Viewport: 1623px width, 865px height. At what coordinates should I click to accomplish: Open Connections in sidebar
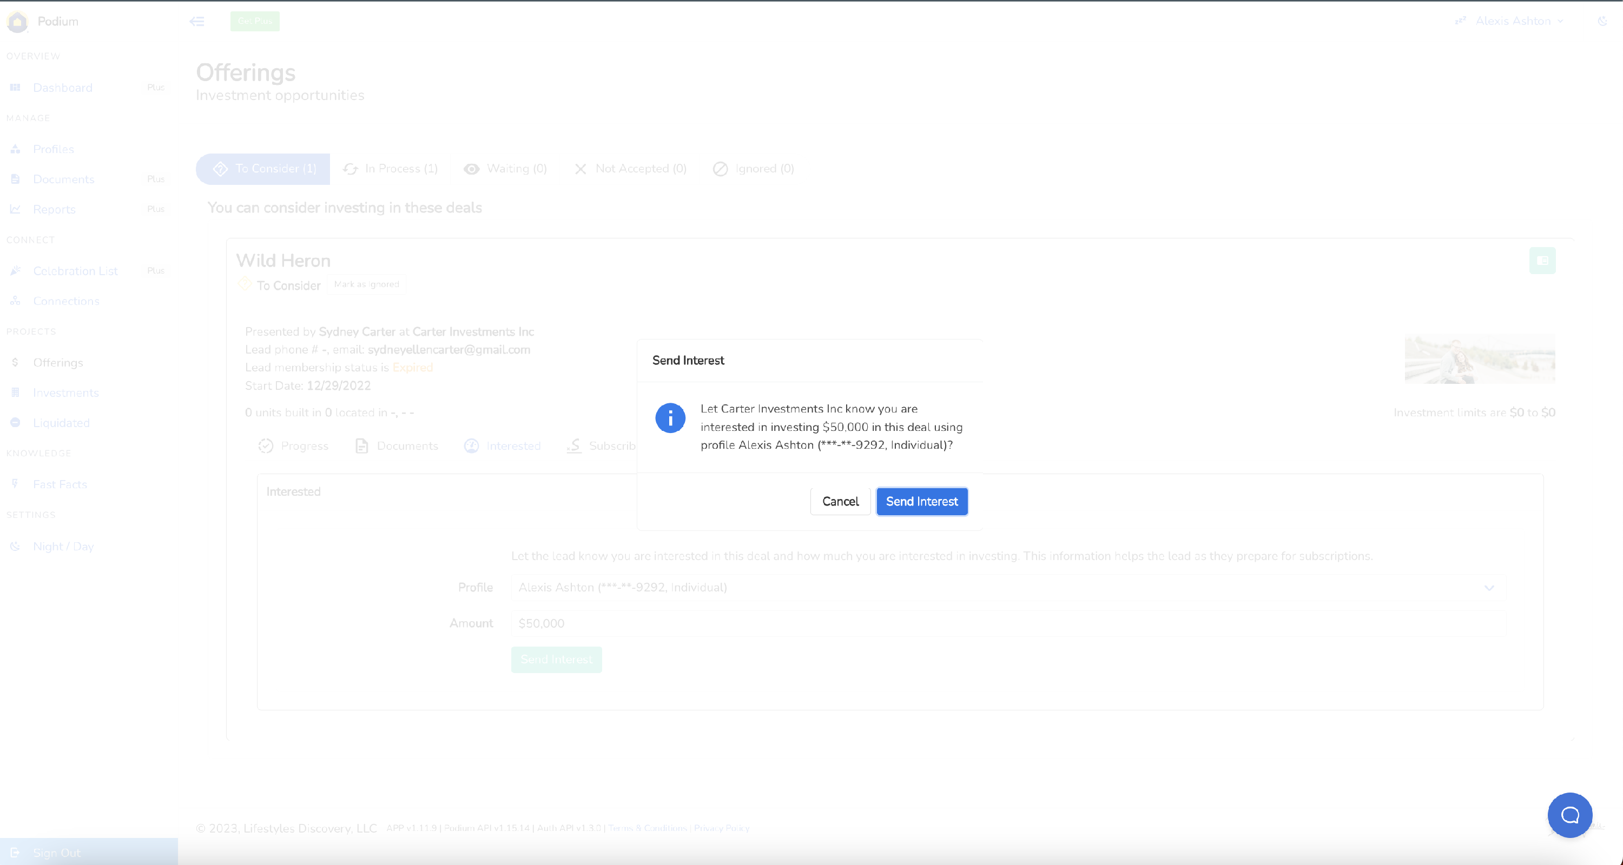point(66,302)
